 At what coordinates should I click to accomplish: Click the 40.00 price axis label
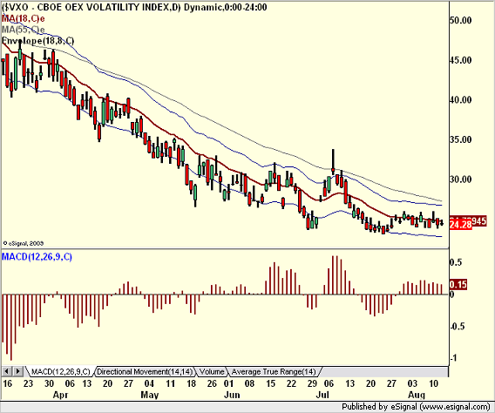tap(461, 100)
